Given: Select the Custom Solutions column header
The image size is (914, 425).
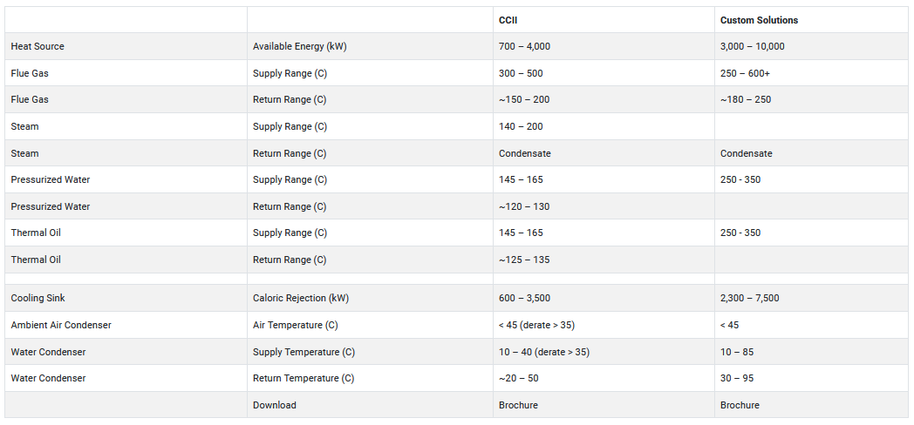Looking at the screenshot, I should [x=759, y=20].
